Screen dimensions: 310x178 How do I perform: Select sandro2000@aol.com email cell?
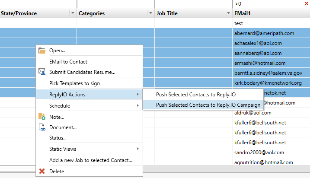click(x=271, y=153)
